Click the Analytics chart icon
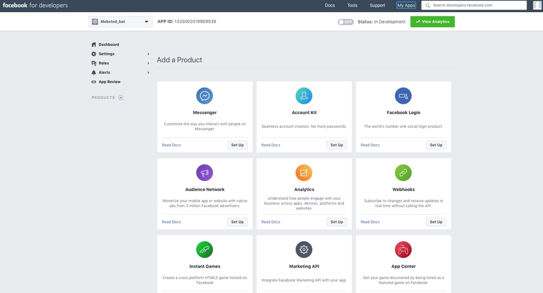 [x=304, y=172]
